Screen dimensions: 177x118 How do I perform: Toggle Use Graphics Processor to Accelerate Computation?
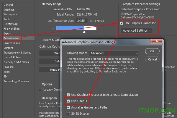(68, 95)
